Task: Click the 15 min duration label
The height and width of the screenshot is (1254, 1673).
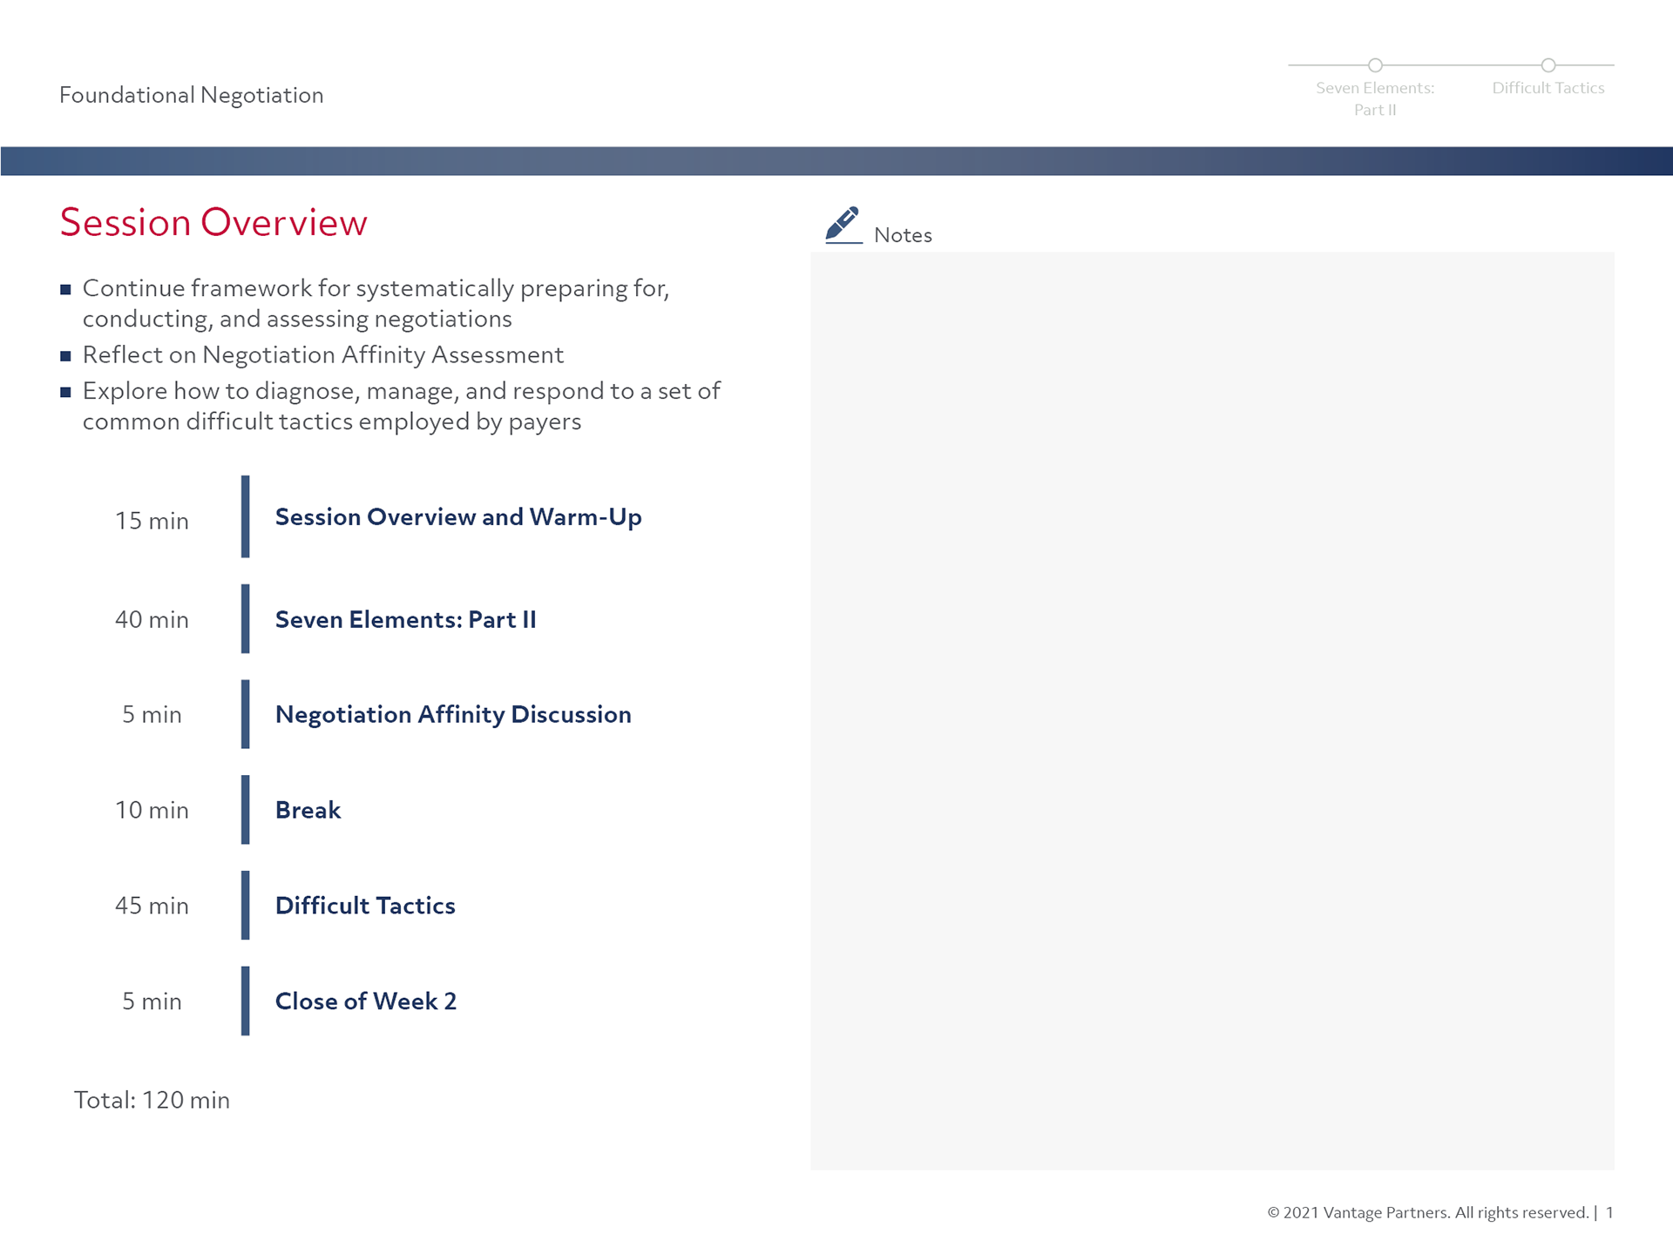Action: click(x=152, y=522)
